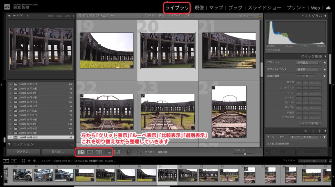335x187 pixels.
Task: Click the Import button
Action: (x=24, y=152)
